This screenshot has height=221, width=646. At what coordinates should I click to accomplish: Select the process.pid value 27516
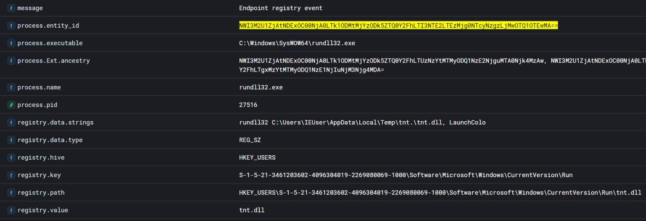click(248, 105)
